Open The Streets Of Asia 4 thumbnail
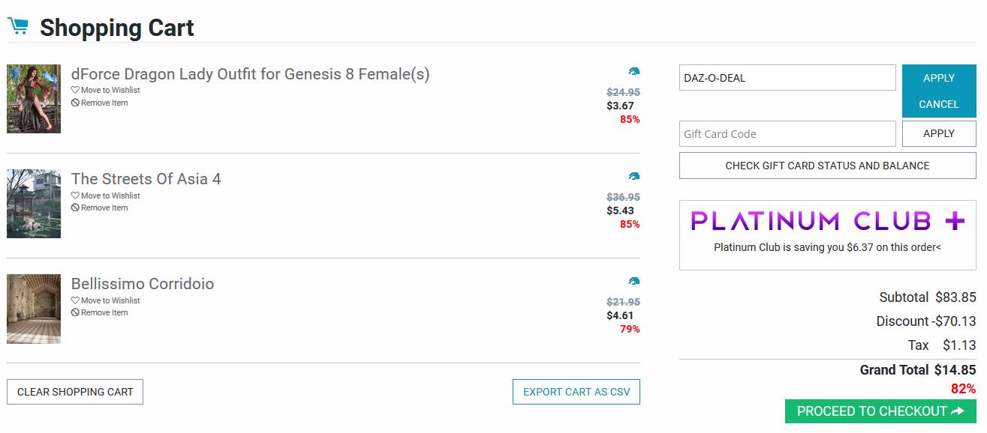 pos(34,204)
